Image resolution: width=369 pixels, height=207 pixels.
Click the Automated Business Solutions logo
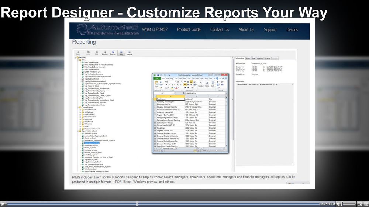pyautogui.click(x=107, y=30)
